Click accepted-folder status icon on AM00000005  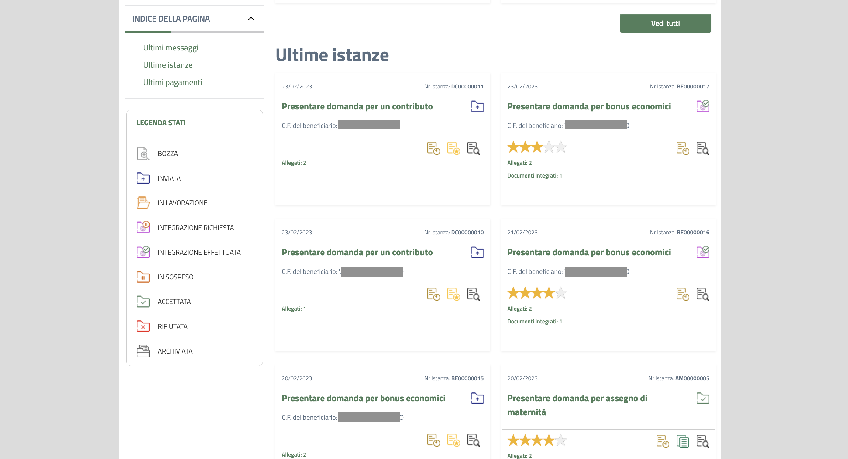coord(702,399)
